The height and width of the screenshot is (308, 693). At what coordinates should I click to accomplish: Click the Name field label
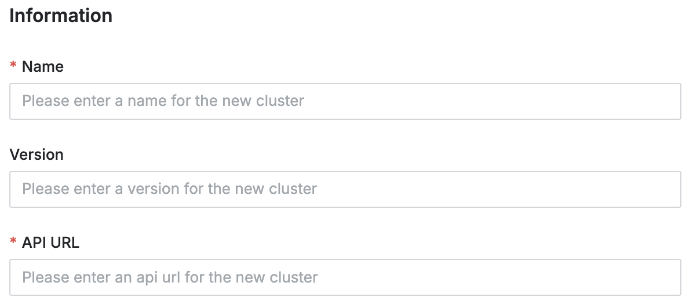(x=43, y=67)
